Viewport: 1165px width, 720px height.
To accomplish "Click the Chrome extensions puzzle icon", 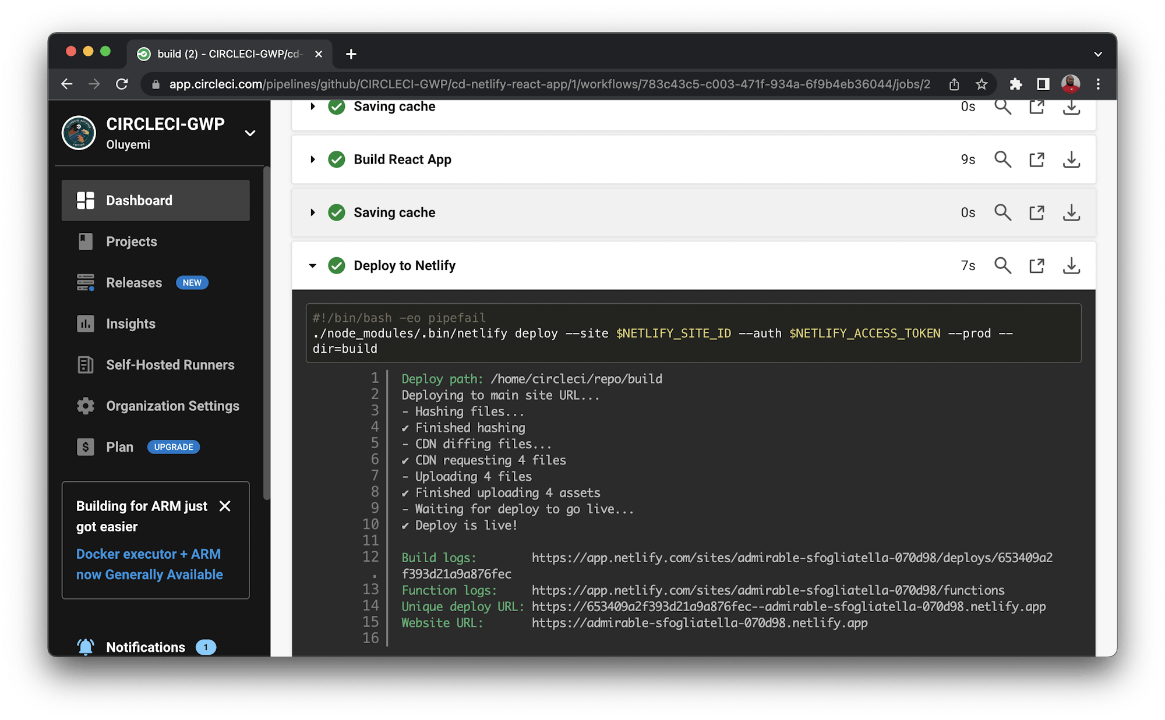I will (1016, 84).
